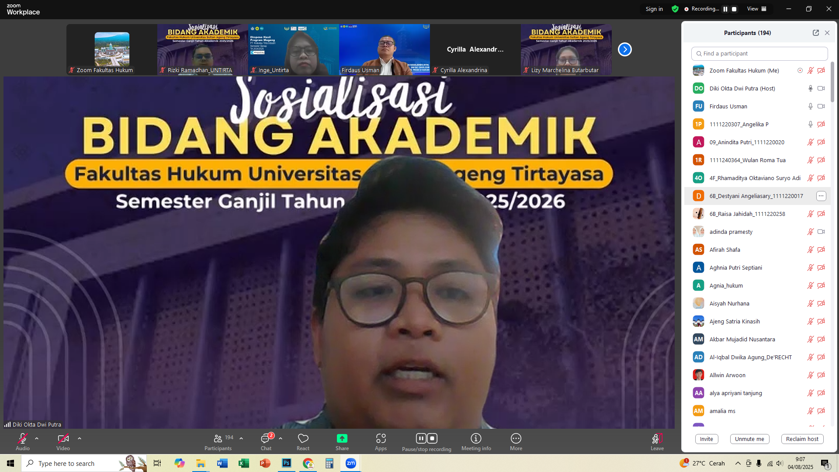Select the Inge_Untirta video thumbnail
The width and height of the screenshot is (839, 472).
click(294, 49)
